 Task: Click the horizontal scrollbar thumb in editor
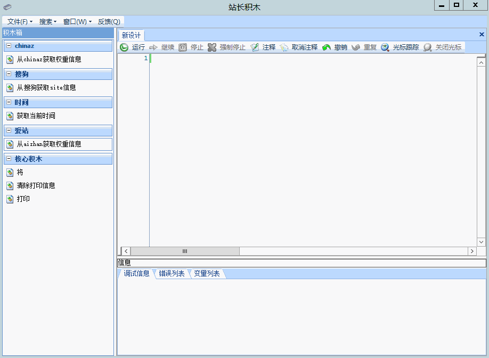tap(185, 251)
